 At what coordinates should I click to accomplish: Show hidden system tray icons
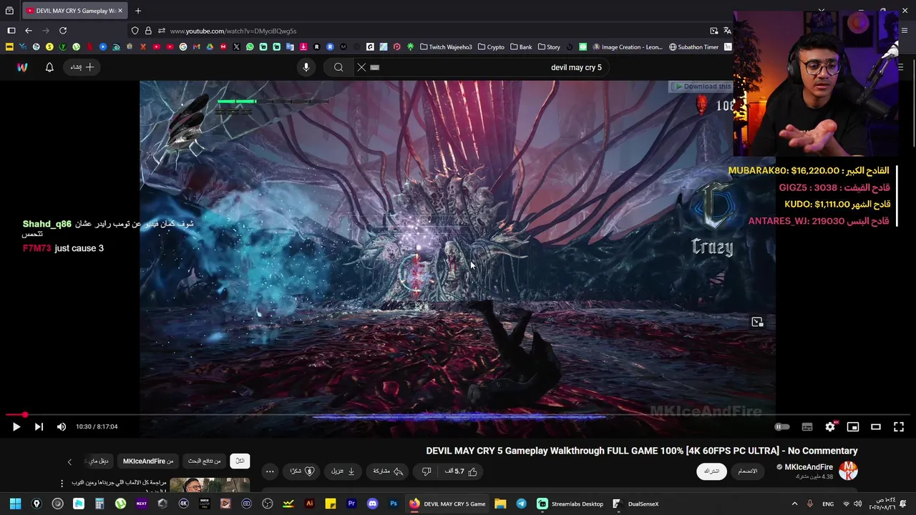tap(794, 504)
